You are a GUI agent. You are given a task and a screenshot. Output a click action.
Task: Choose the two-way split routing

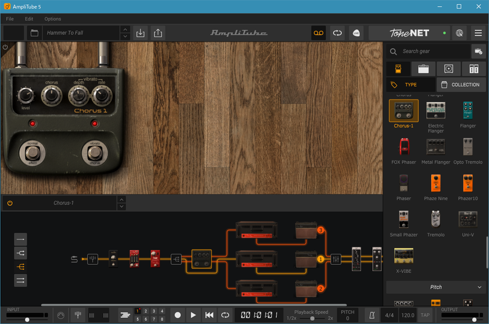click(x=21, y=253)
